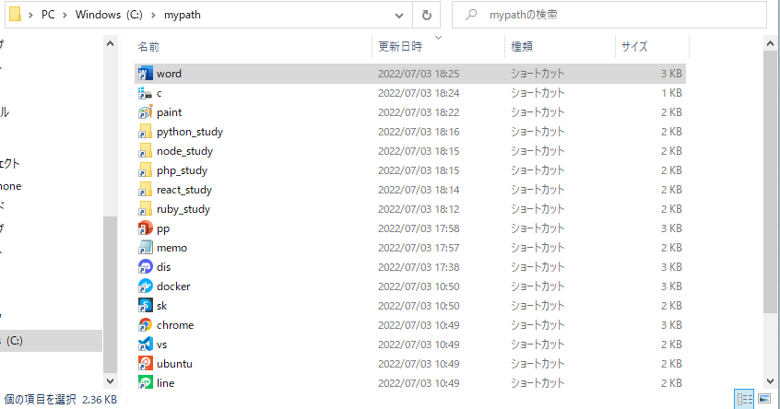Click the memo file name
This screenshot has width=780, height=409.
click(x=171, y=248)
